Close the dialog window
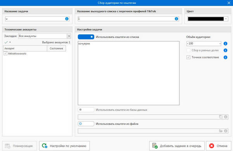This screenshot has width=233, height=151. pyautogui.click(x=229, y=3)
